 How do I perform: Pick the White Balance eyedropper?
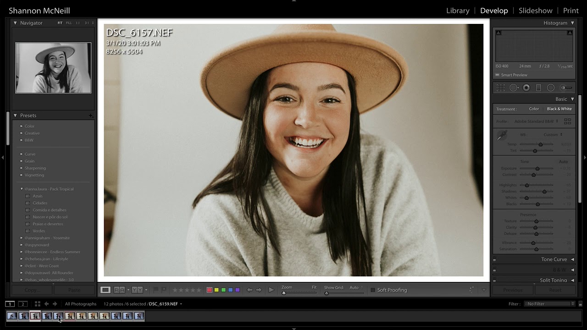(502, 135)
